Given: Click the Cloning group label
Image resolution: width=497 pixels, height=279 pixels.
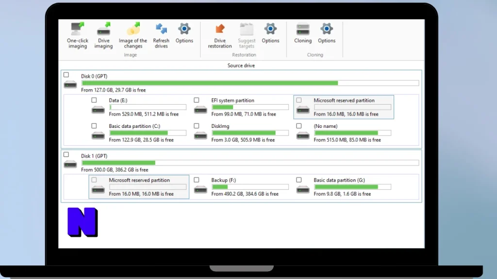Looking at the screenshot, I should 315,55.
